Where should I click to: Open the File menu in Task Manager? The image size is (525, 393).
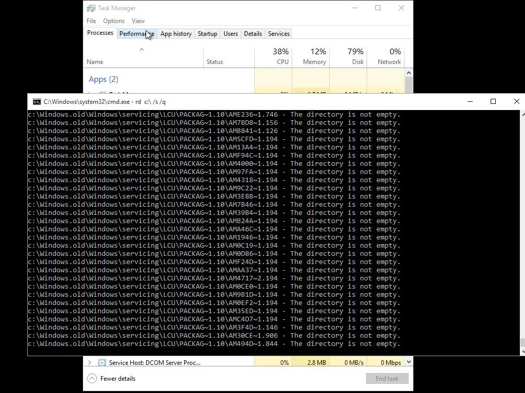coord(91,20)
